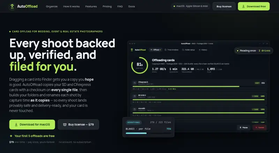
Task: Click '278 / 315 files' counter
Action: [160, 122]
